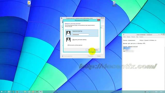The image size is (165, 93).
Task: Open the Формат menu in Notepad
Action: (x=133, y=37)
